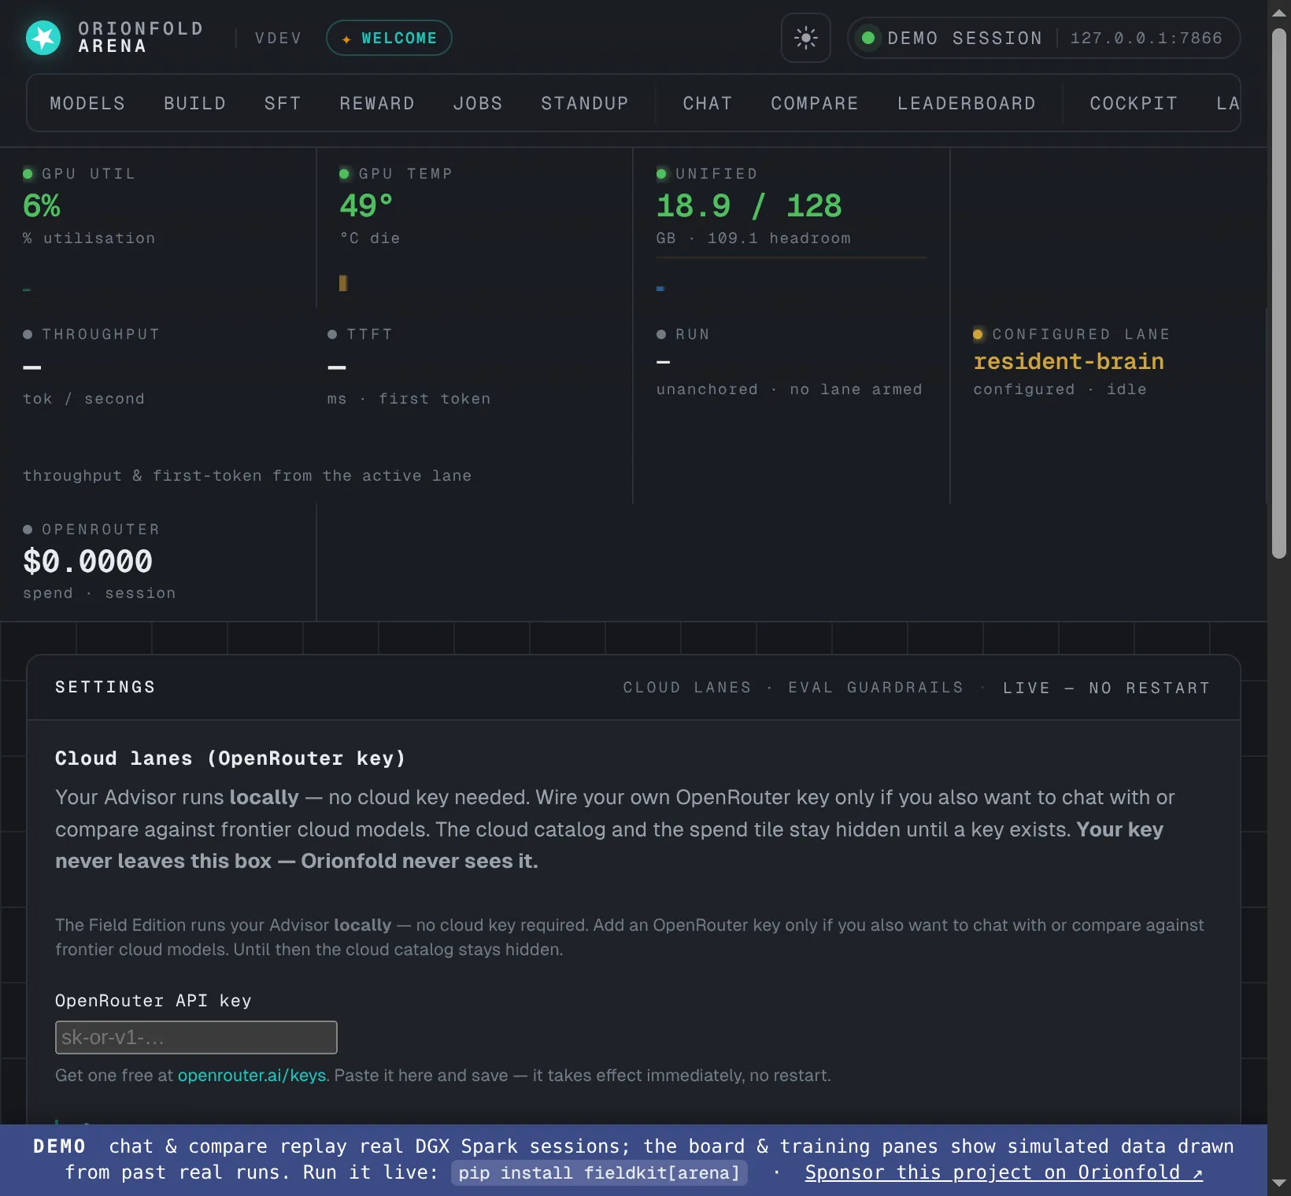Image resolution: width=1291 pixels, height=1196 pixels.
Task: Click the GPU temp sparkline bar
Action: point(343,283)
